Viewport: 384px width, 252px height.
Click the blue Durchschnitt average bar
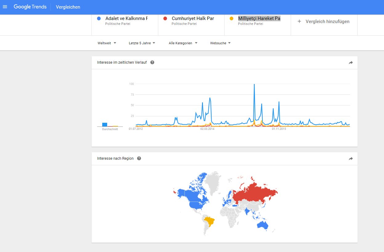pos(105,124)
